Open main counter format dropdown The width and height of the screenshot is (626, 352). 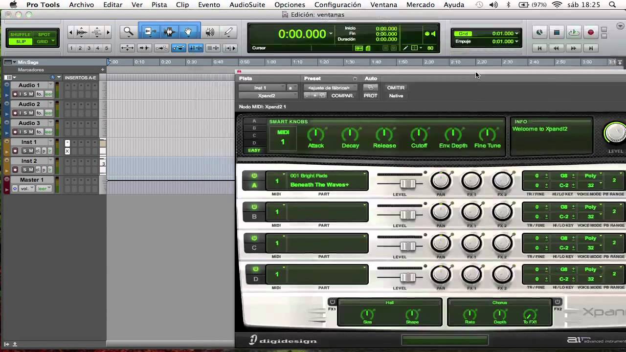point(331,34)
